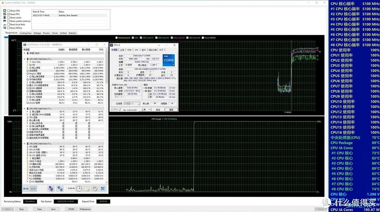Click AIDA64 flame title bar icon
Screen dimensions: 380x212
[3, 3]
